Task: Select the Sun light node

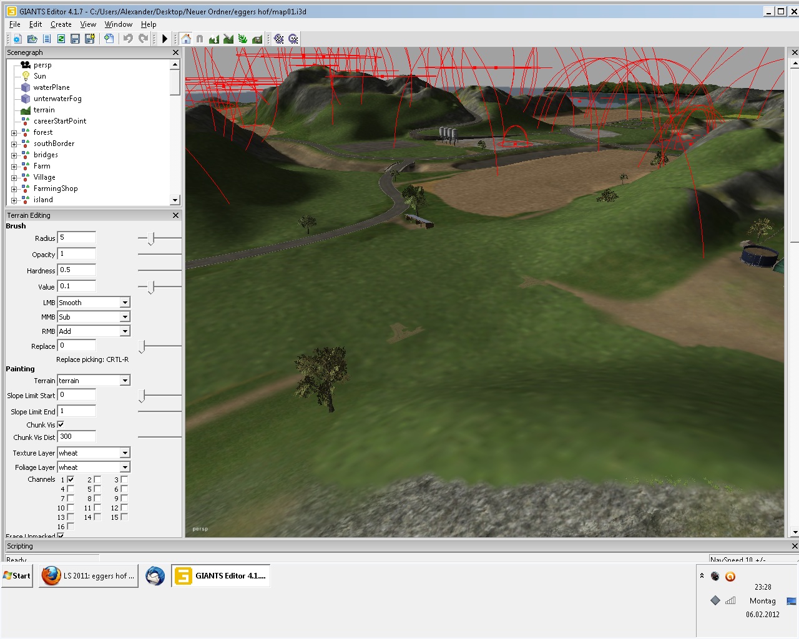Action: (39, 76)
